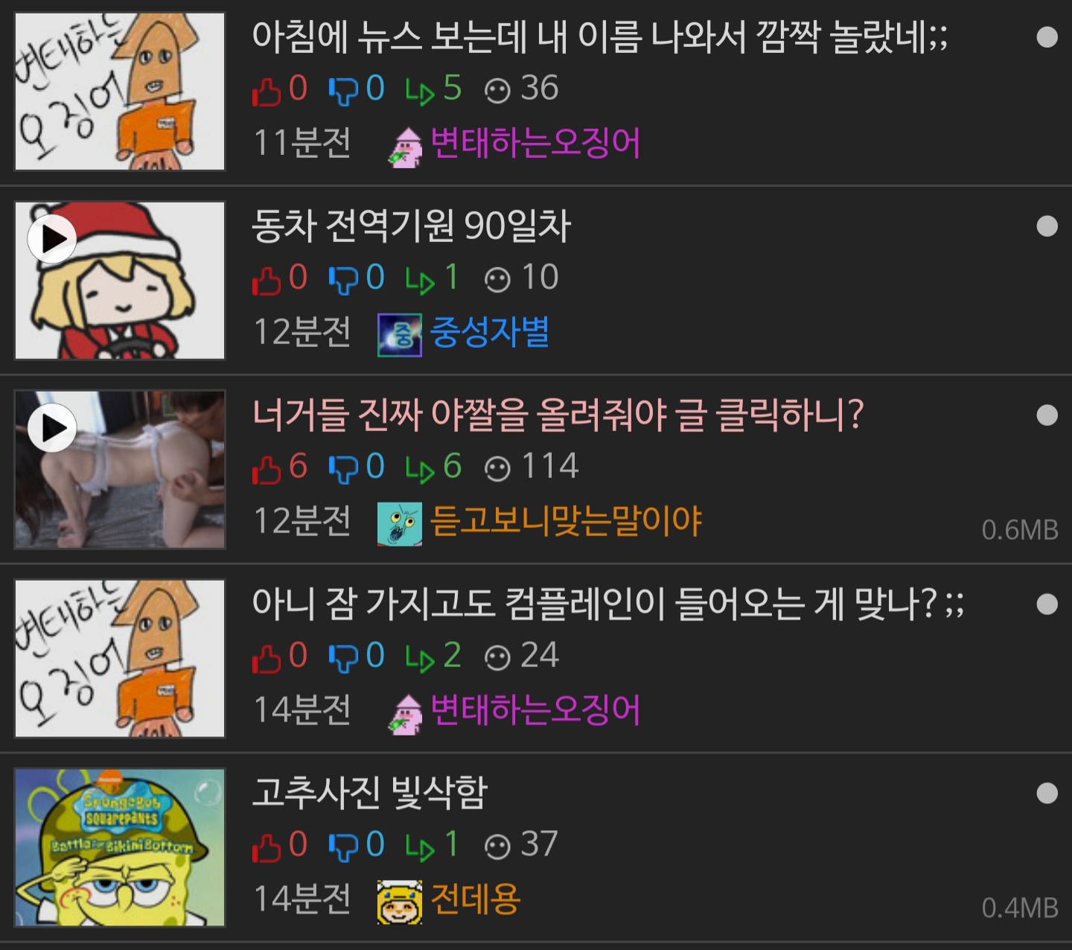Image resolution: width=1072 pixels, height=950 pixels.
Task: Click the green reply-count icon on the 아침에 뉴스 보는데 post
Action: [420, 91]
